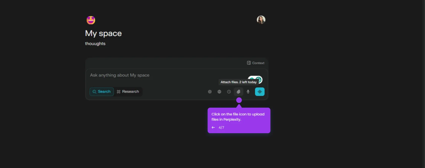Click the thouughts description text
This screenshot has height=168, width=425.
click(95, 44)
